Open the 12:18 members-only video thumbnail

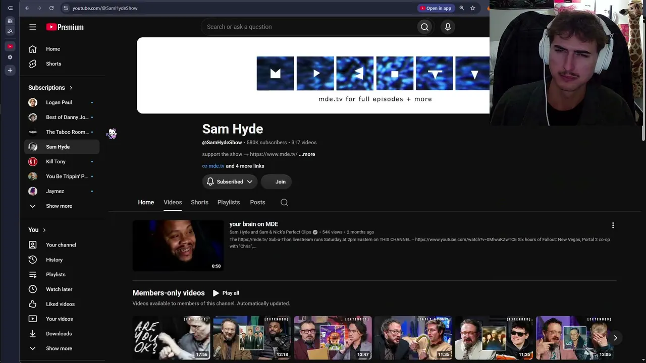[x=252, y=338]
